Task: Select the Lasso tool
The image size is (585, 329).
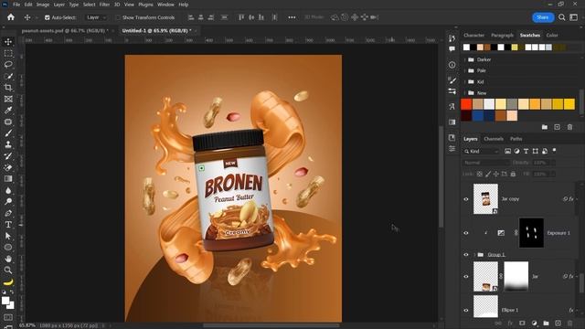Action: tap(8, 65)
